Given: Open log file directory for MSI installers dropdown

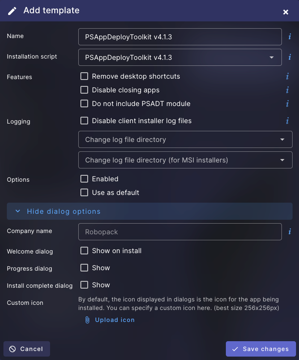Looking at the screenshot, I should click(185, 160).
